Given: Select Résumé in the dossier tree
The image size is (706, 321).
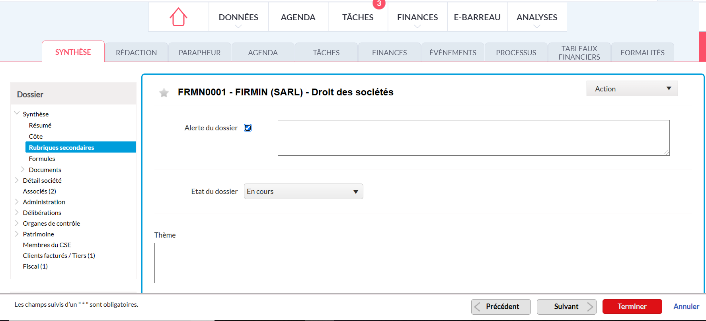Looking at the screenshot, I should click(40, 125).
